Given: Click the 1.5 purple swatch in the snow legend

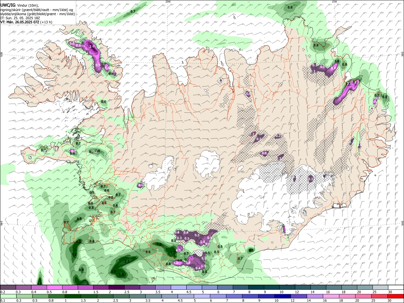Looking at the screenshot, I should pos(101,287).
